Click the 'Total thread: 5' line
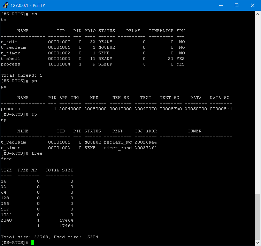Image resolution: width=261 pixels, height=246 pixels. (22, 75)
